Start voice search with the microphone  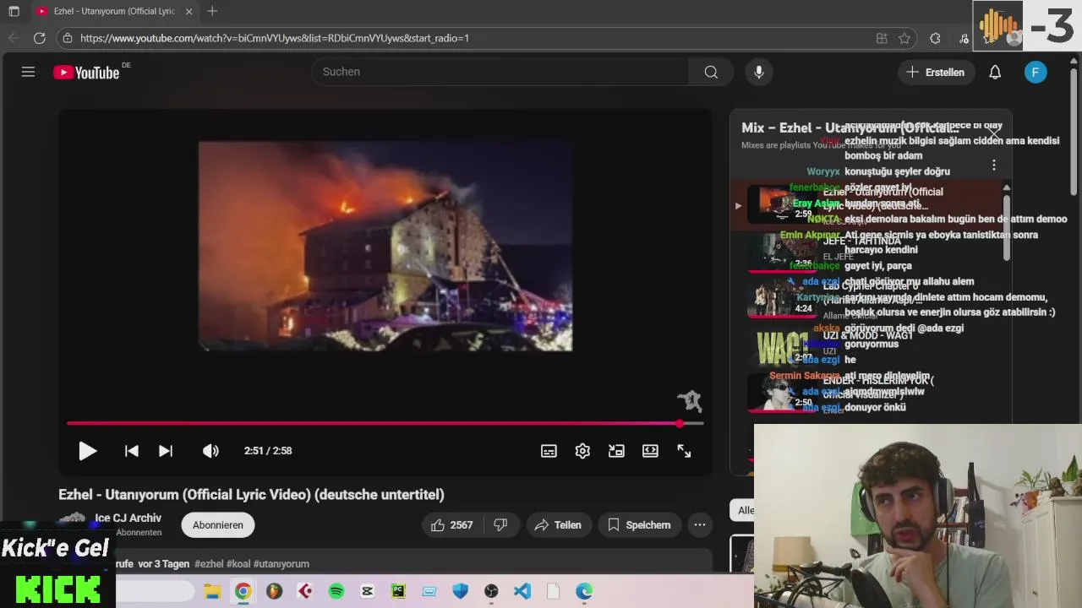pos(759,72)
